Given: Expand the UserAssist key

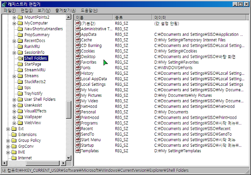Looking at the screenshot, I should [14, 106].
